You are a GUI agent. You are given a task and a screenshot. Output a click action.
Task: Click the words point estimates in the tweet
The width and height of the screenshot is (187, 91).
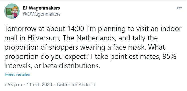135,57
